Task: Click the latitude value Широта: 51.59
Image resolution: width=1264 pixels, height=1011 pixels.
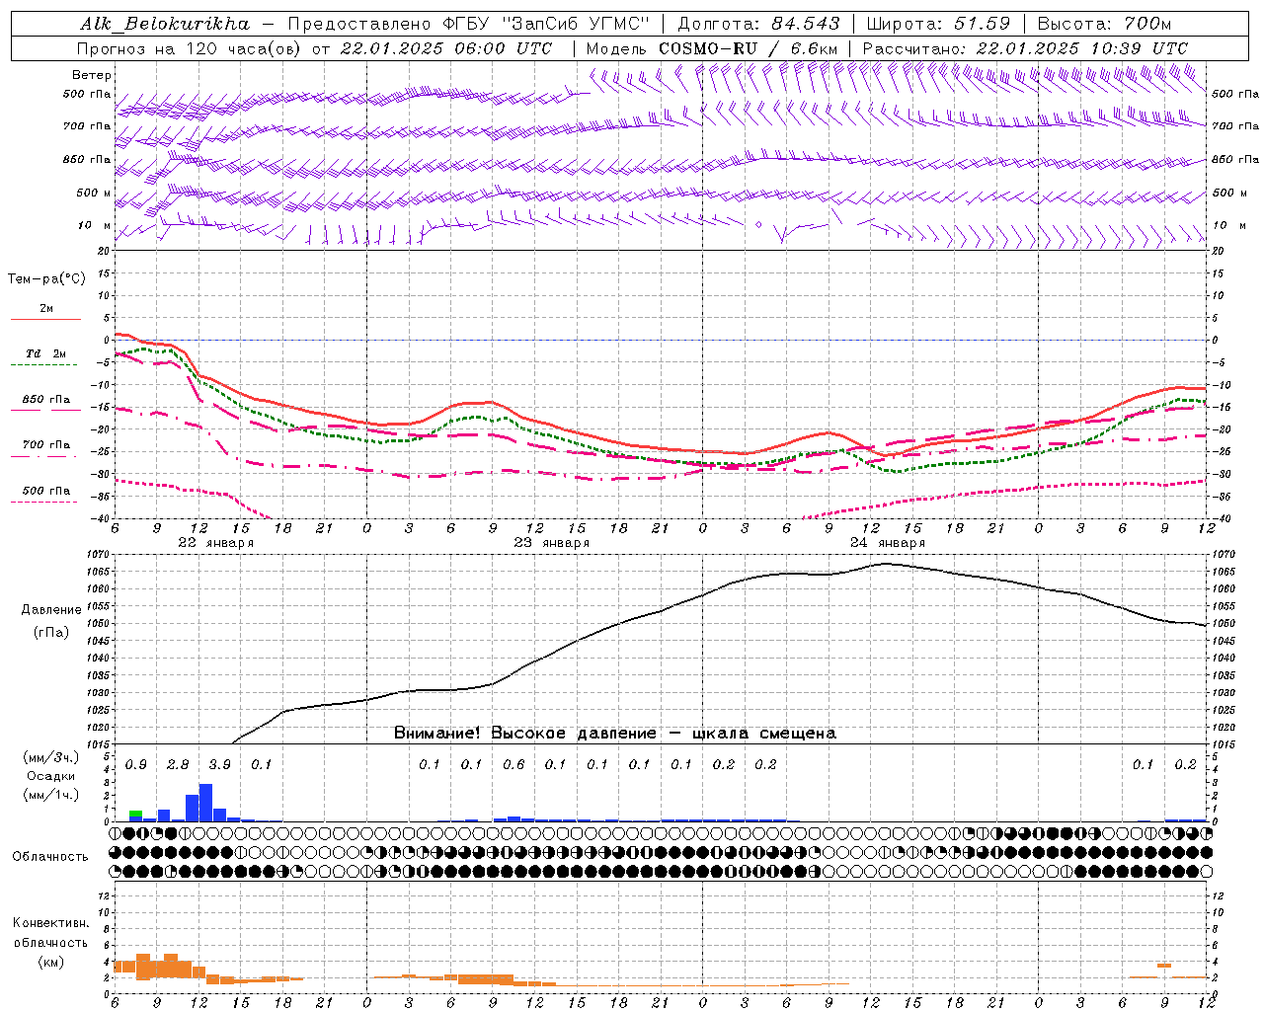Action: (937, 24)
